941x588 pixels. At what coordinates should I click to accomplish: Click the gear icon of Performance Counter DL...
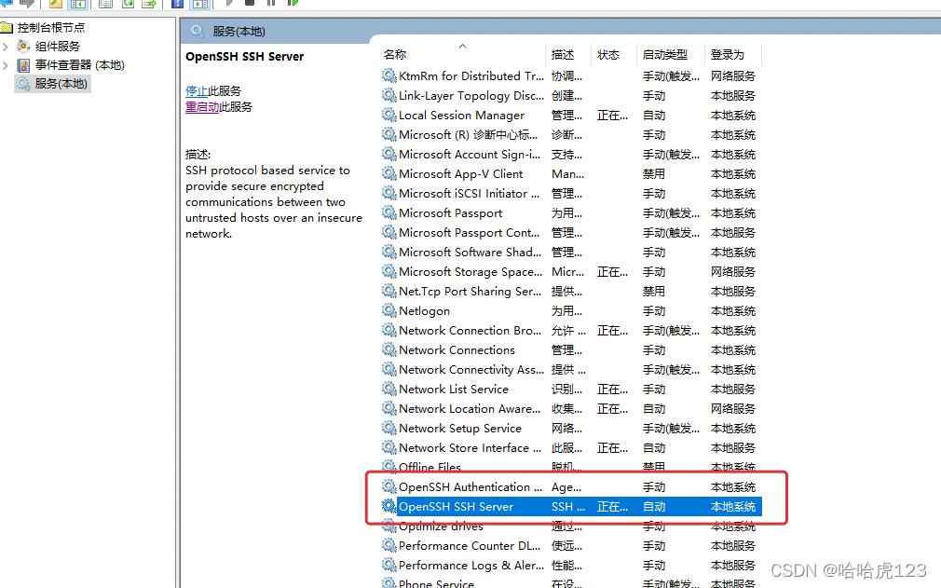(x=389, y=545)
